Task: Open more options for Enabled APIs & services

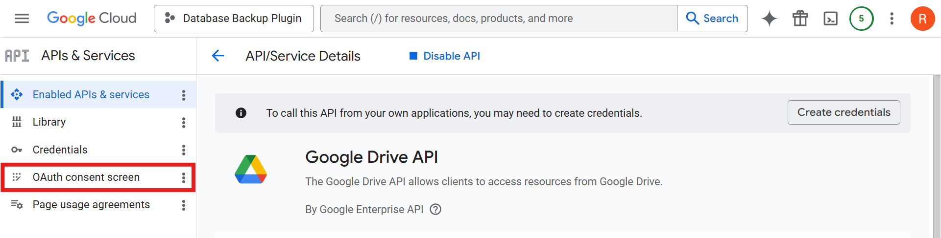Action: tap(184, 95)
